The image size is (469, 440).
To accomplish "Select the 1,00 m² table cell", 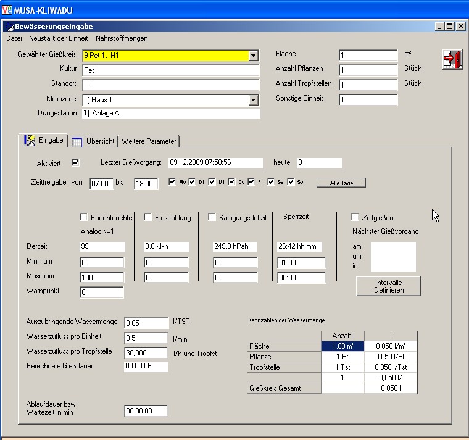I will [x=342, y=346].
